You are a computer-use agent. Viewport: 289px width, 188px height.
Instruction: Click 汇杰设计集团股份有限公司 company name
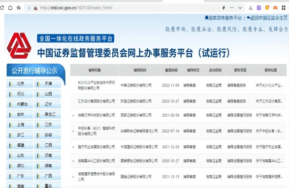click(x=96, y=101)
